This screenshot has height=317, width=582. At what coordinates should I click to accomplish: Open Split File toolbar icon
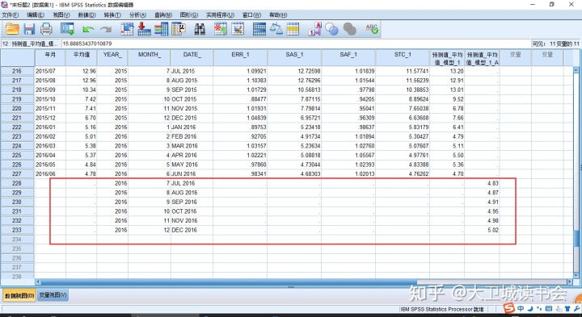tap(259, 29)
